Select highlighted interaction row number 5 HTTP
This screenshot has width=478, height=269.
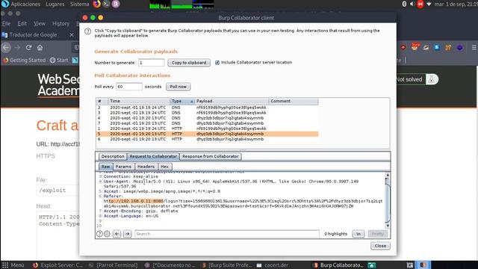208,134
